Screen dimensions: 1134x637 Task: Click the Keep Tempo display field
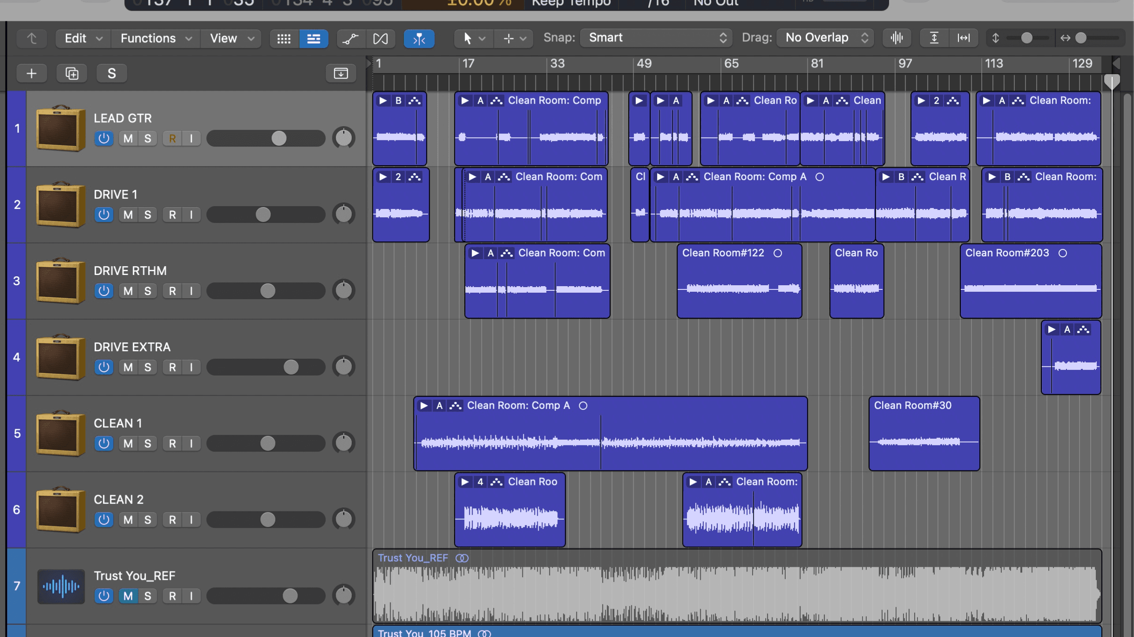click(571, 4)
